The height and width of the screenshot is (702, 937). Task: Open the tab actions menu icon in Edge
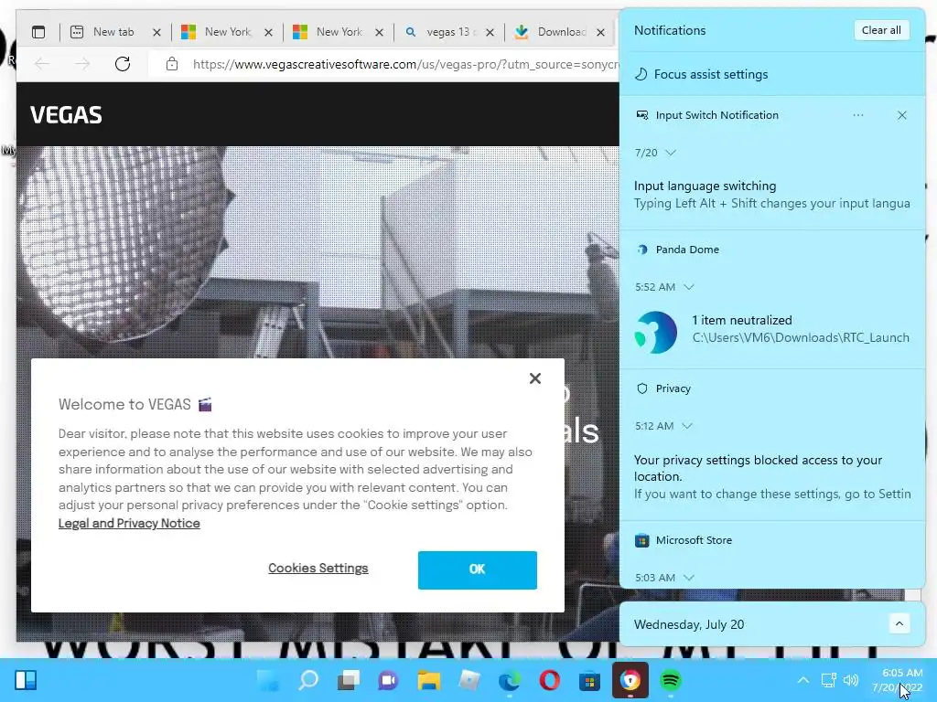(38, 32)
